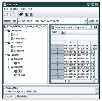Open the Tools menu
The width and height of the screenshot is (102, 101).
coord(23,9)
